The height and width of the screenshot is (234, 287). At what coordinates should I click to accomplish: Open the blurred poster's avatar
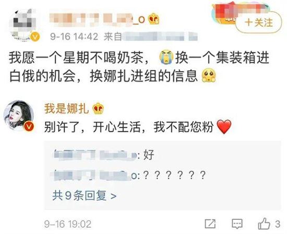click(x=24, y=25)
